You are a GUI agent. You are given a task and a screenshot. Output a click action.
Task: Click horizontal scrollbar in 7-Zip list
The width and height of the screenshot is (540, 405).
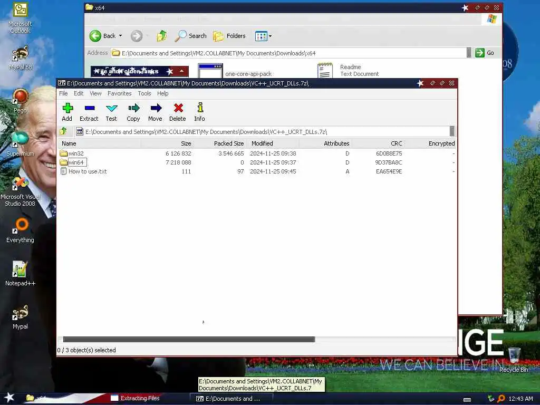coord(189,339)
